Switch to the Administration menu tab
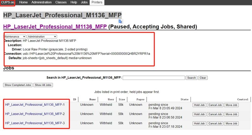 pyautogui.click(x=42, y=3)
